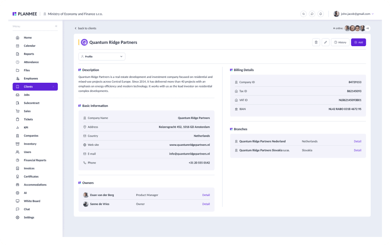Click the Files folder icon
Viewport: 390px width, 245px height.
coord(17,70)
